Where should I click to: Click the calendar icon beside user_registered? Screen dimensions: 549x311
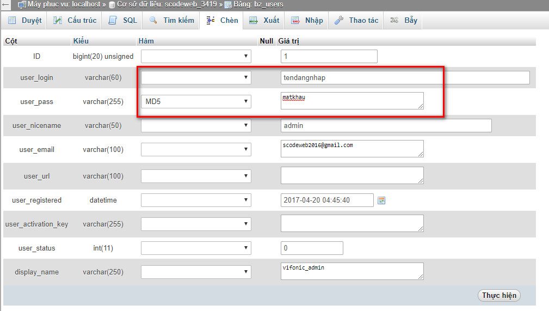click(381, 200)
